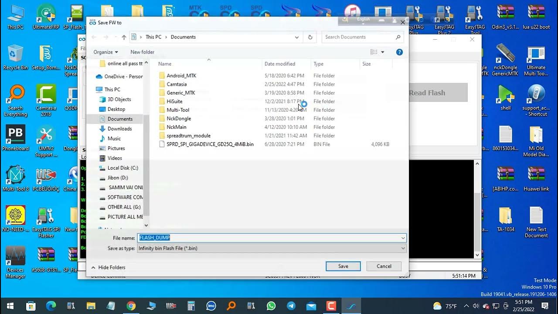Cancel the Save FW to dialog
Viewport: 558px width, 314px height.
tap(384, 266)
